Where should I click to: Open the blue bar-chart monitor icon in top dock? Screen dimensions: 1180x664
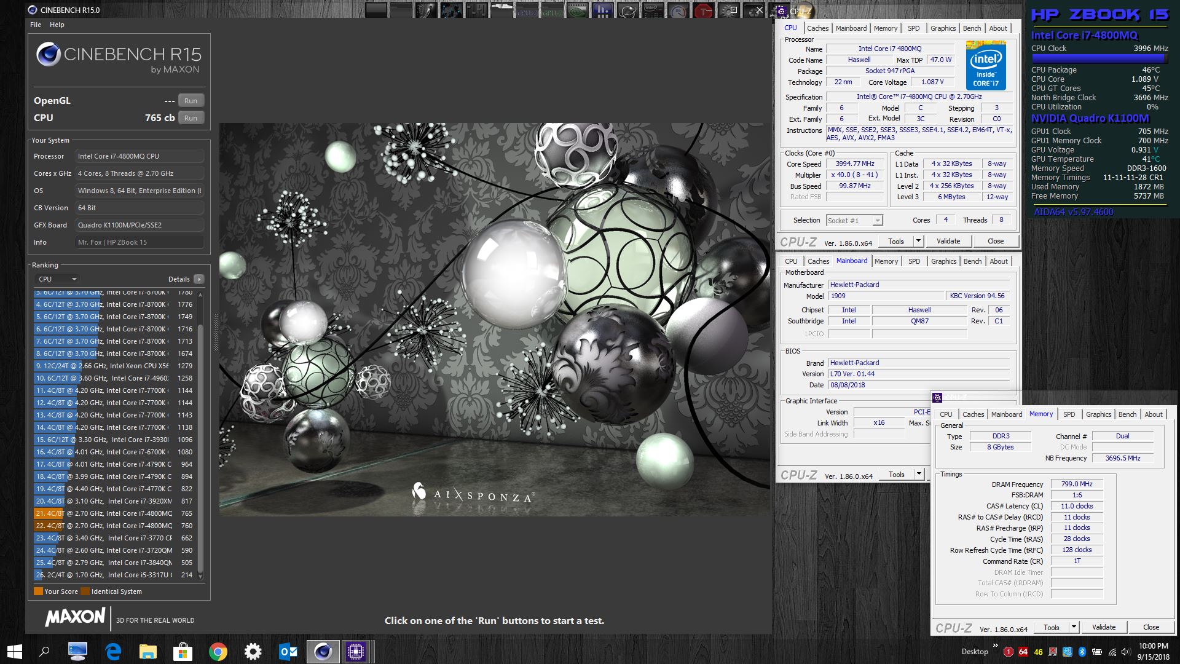click(x=603, y=10)
